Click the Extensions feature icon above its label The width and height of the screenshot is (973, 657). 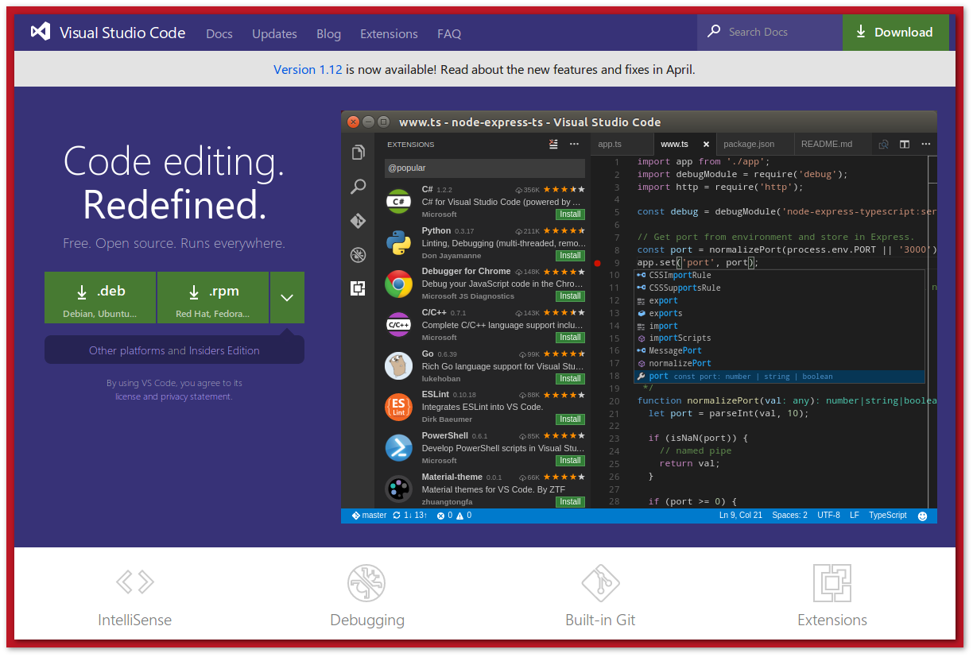click(x=832, y=583)
